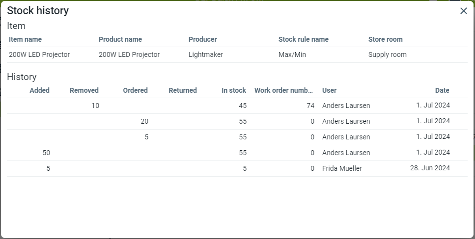Click the Producer column header
Screen dimensions: 475x239
click(202, 39)
